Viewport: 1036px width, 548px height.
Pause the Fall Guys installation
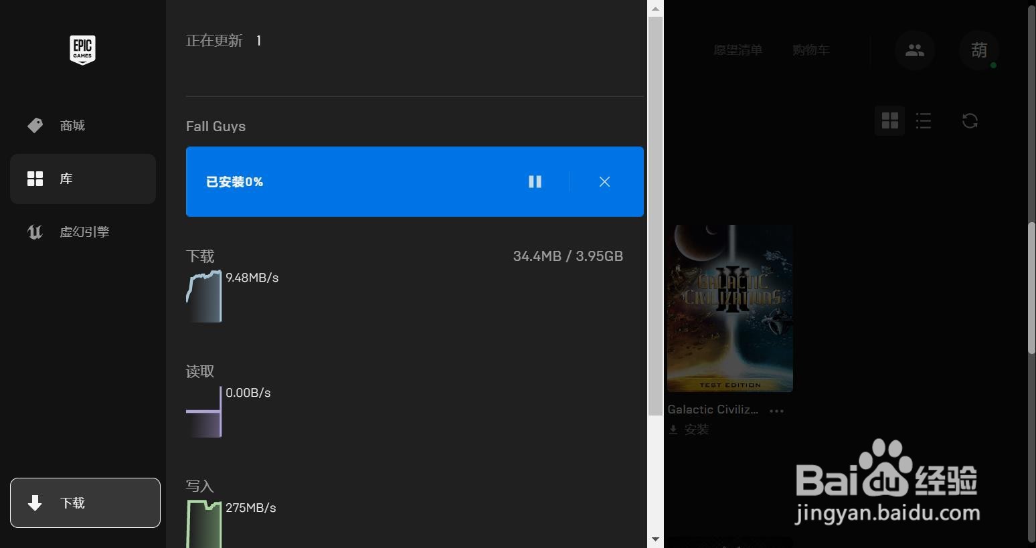coord(535,181)
